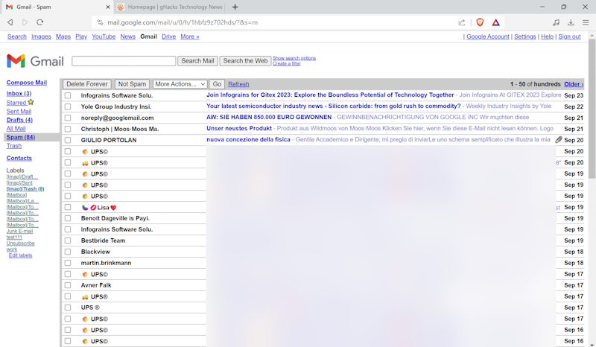Click Show search options link
596x347 pixels.
[294, 58]
